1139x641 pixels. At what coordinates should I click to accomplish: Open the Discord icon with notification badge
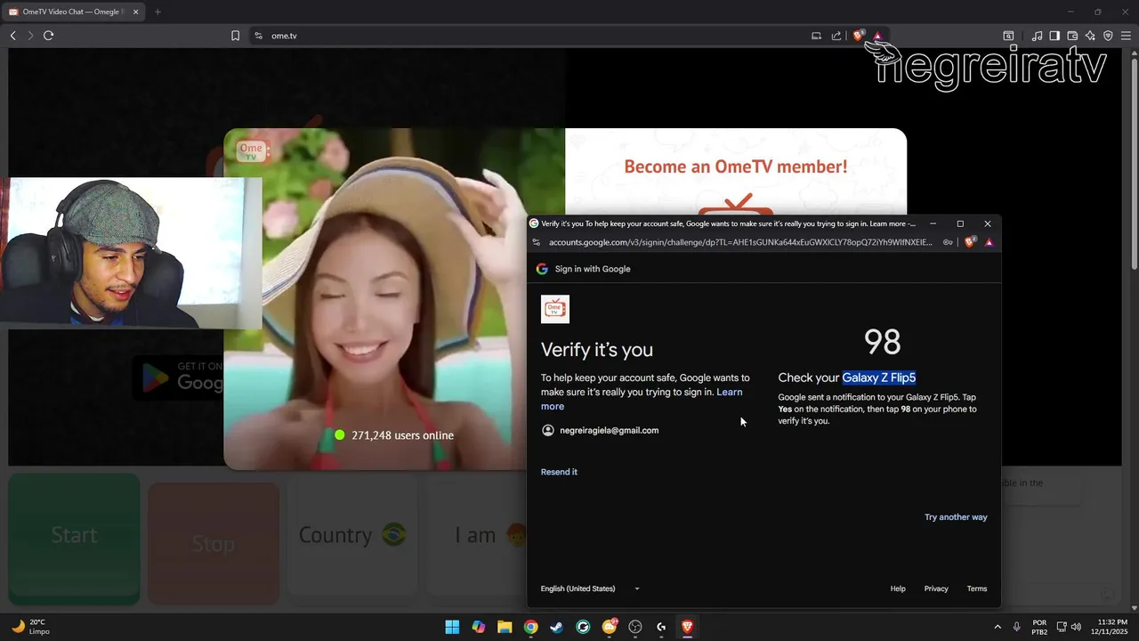pos(610,627)
